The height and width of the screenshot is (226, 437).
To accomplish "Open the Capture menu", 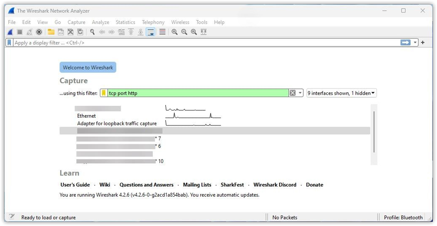I will (76, 22).
